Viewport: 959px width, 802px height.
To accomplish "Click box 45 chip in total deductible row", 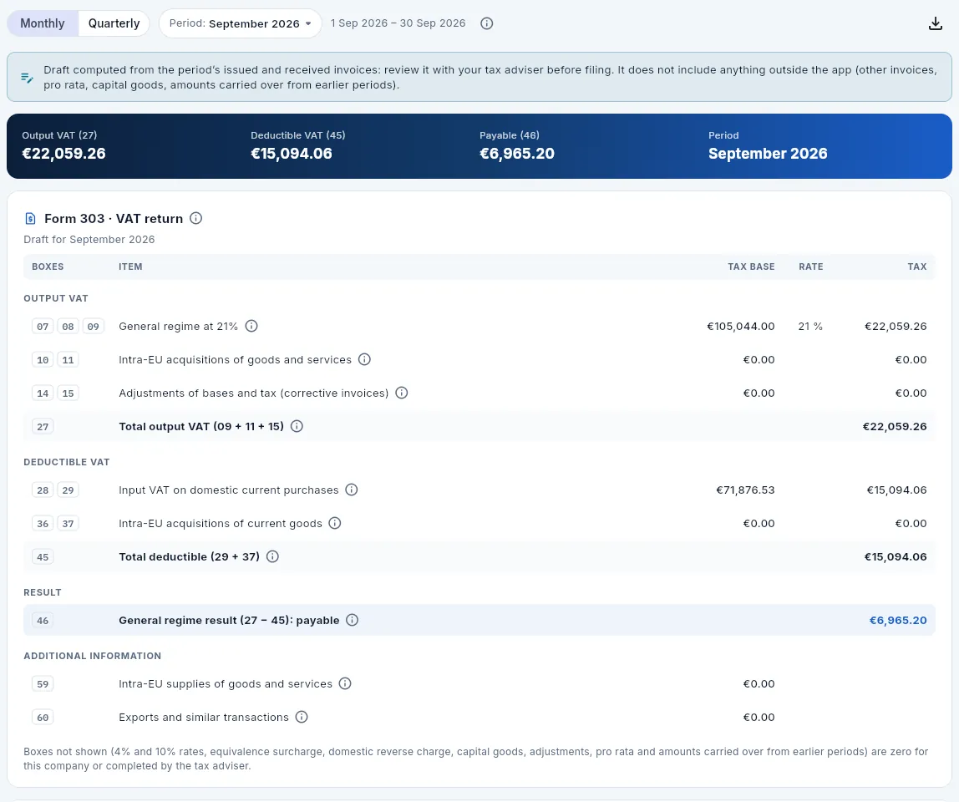I will [43, 557].
